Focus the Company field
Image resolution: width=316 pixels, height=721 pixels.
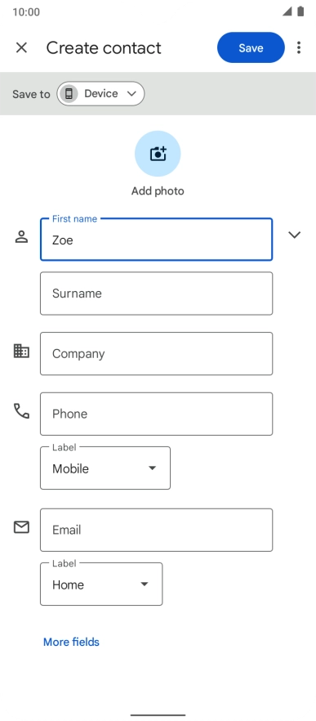tap(156, 354)
